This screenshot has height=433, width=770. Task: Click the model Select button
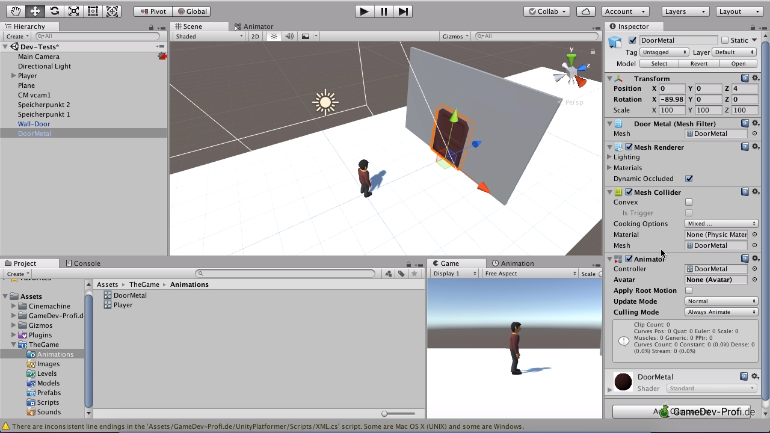[x=659, y=64]
